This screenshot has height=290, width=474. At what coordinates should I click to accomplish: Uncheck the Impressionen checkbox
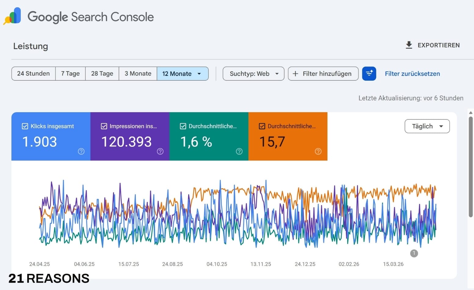point(104,126)
